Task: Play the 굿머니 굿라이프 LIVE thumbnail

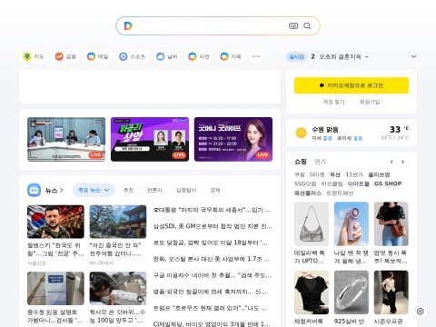Action: 233,139
